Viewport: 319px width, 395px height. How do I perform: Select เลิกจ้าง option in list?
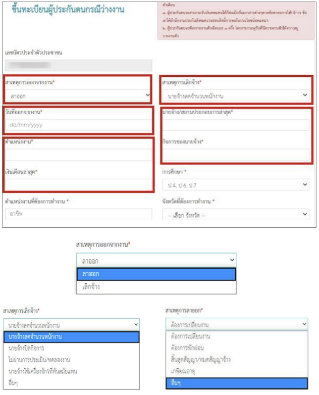tap(156, 287)
